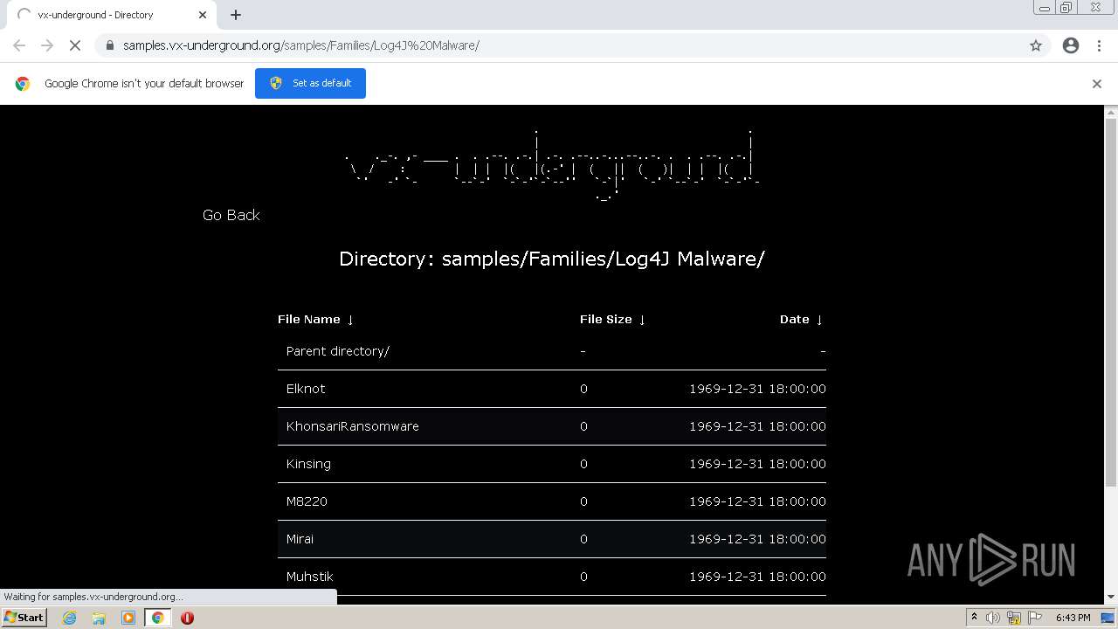Click the Chrome logo in infobar
The image size is (1118, 629).
click(x=23, y=84)
